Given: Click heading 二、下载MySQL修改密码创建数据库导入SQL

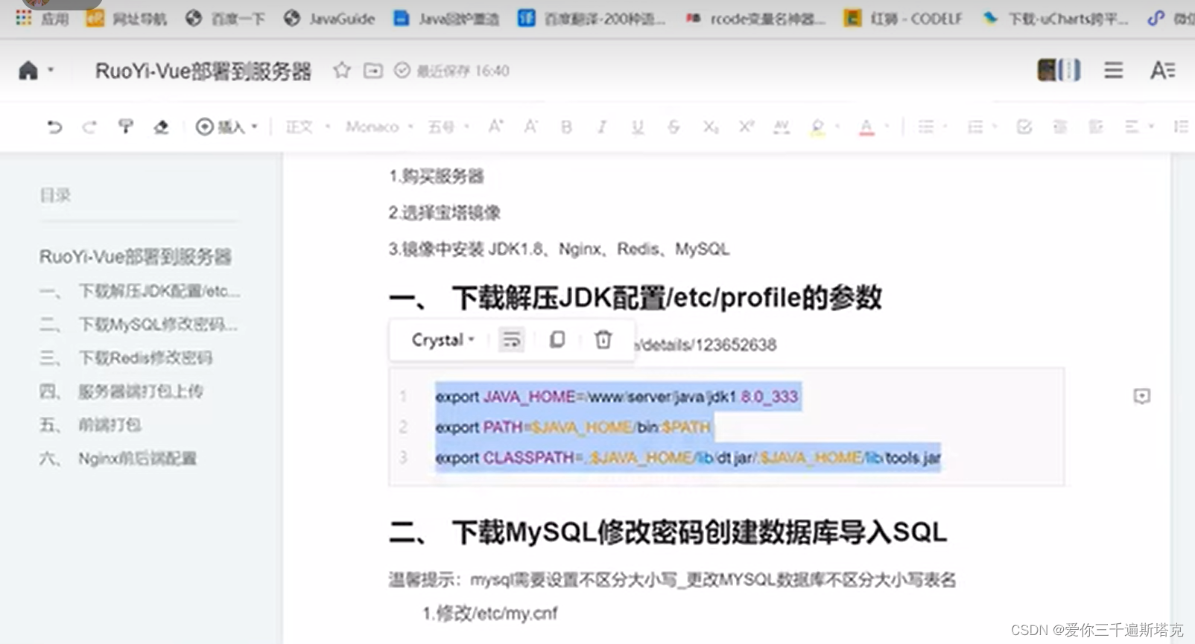Looking at the screenshot, I should coord(668,532).
